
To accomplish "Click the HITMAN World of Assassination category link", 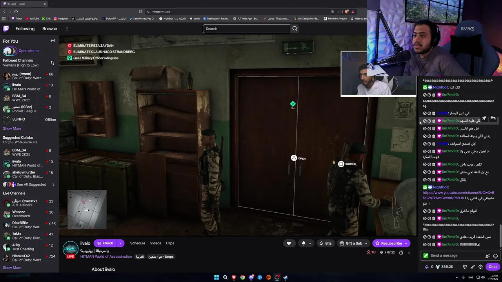I will (x=106, y=257).
